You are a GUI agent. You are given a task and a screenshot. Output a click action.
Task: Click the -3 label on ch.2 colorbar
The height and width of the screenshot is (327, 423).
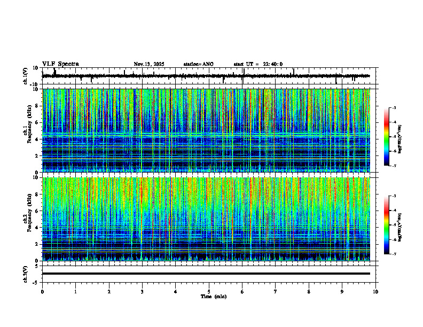pos(394,196)
